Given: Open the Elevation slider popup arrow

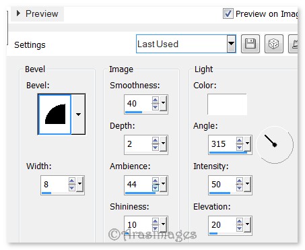Looking at the screenshot, I should (x=247, y=224).
